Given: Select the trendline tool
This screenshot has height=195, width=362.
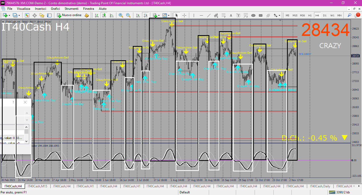Looking at the screenshot, I should [209, 15].
